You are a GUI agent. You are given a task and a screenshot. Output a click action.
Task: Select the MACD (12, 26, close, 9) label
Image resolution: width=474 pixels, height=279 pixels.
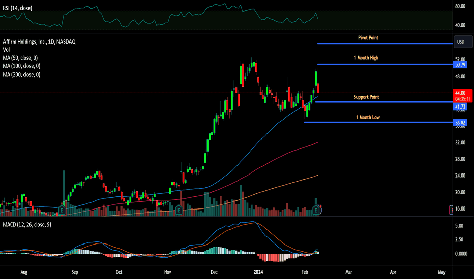[x=27, y=224]
